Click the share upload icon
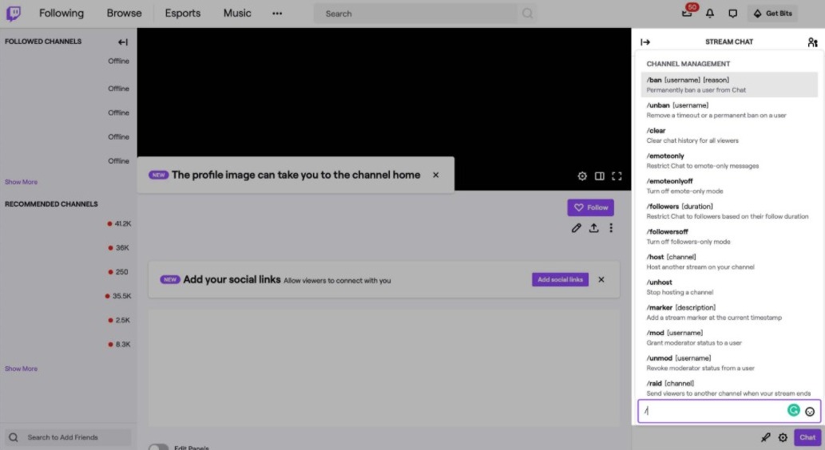 pos(593,228)
